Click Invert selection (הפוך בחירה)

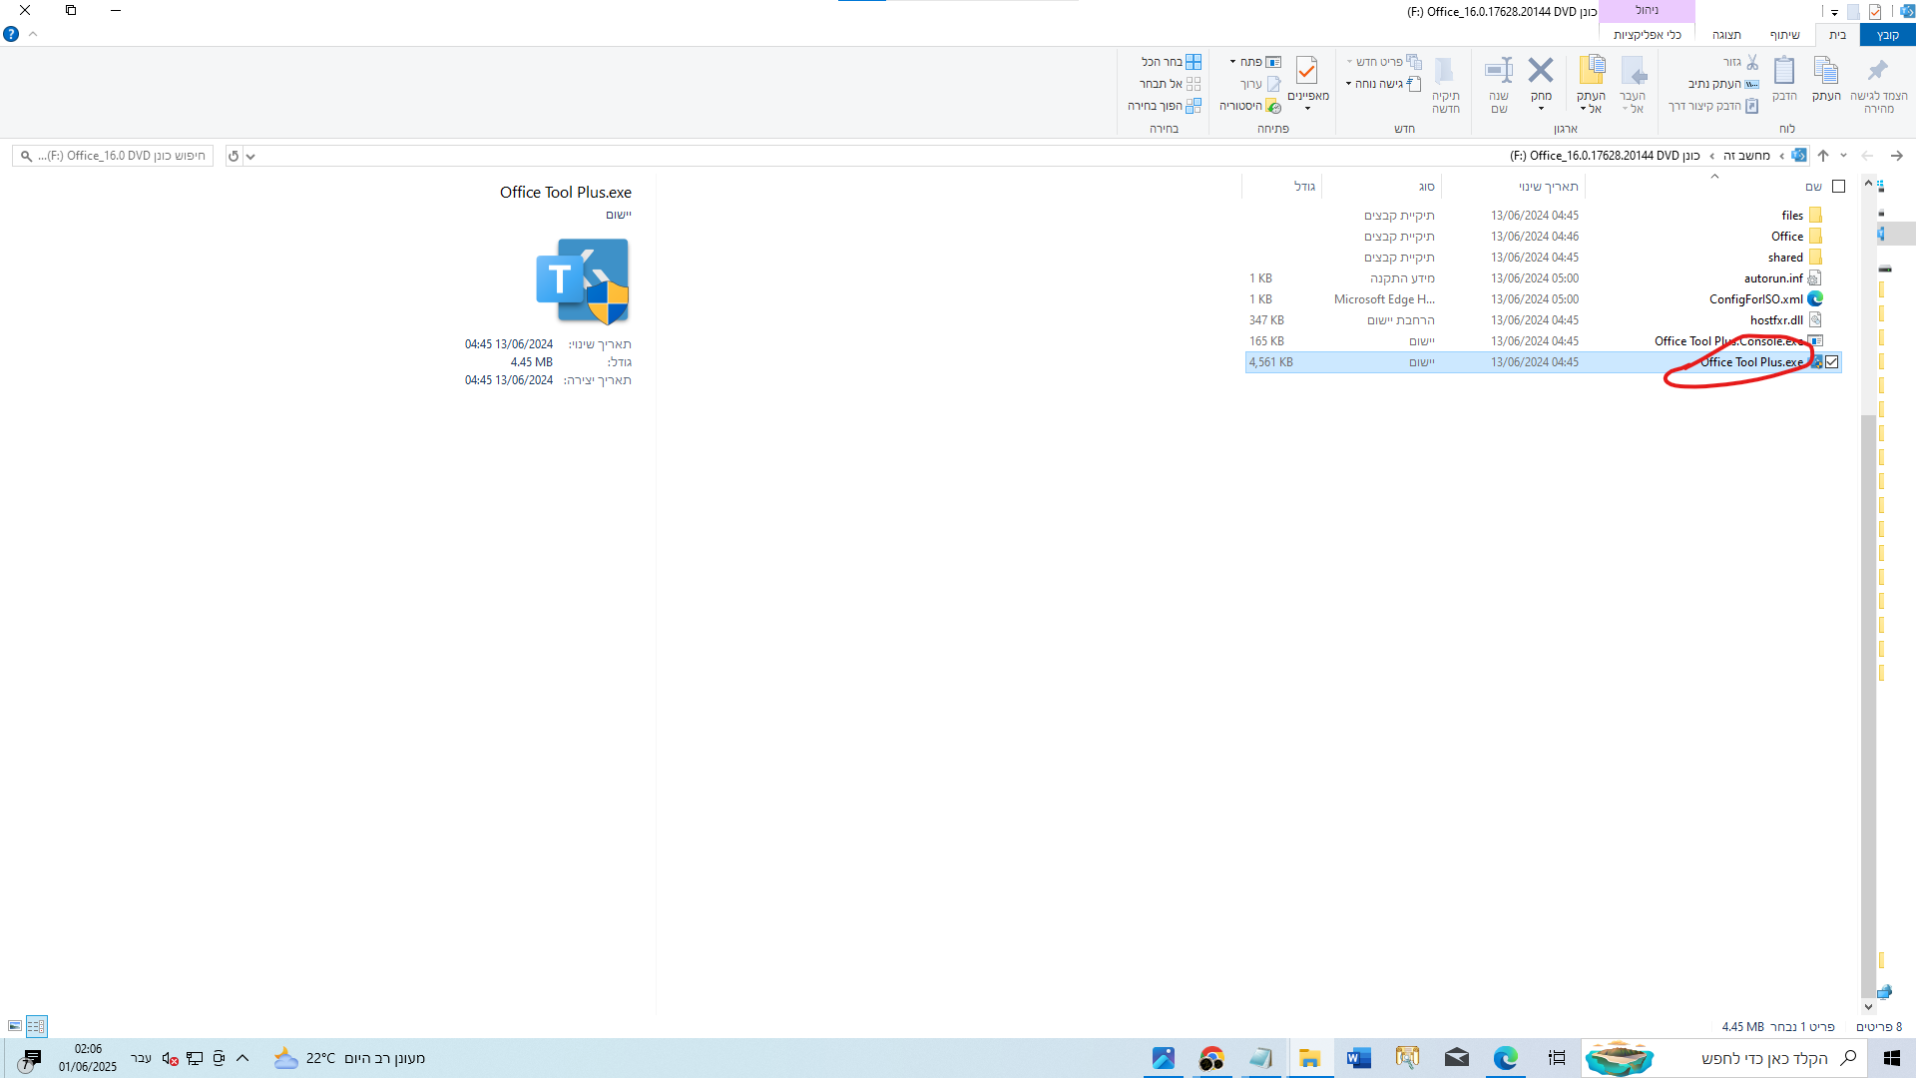pyautogui.click(x=1165, y=106)
